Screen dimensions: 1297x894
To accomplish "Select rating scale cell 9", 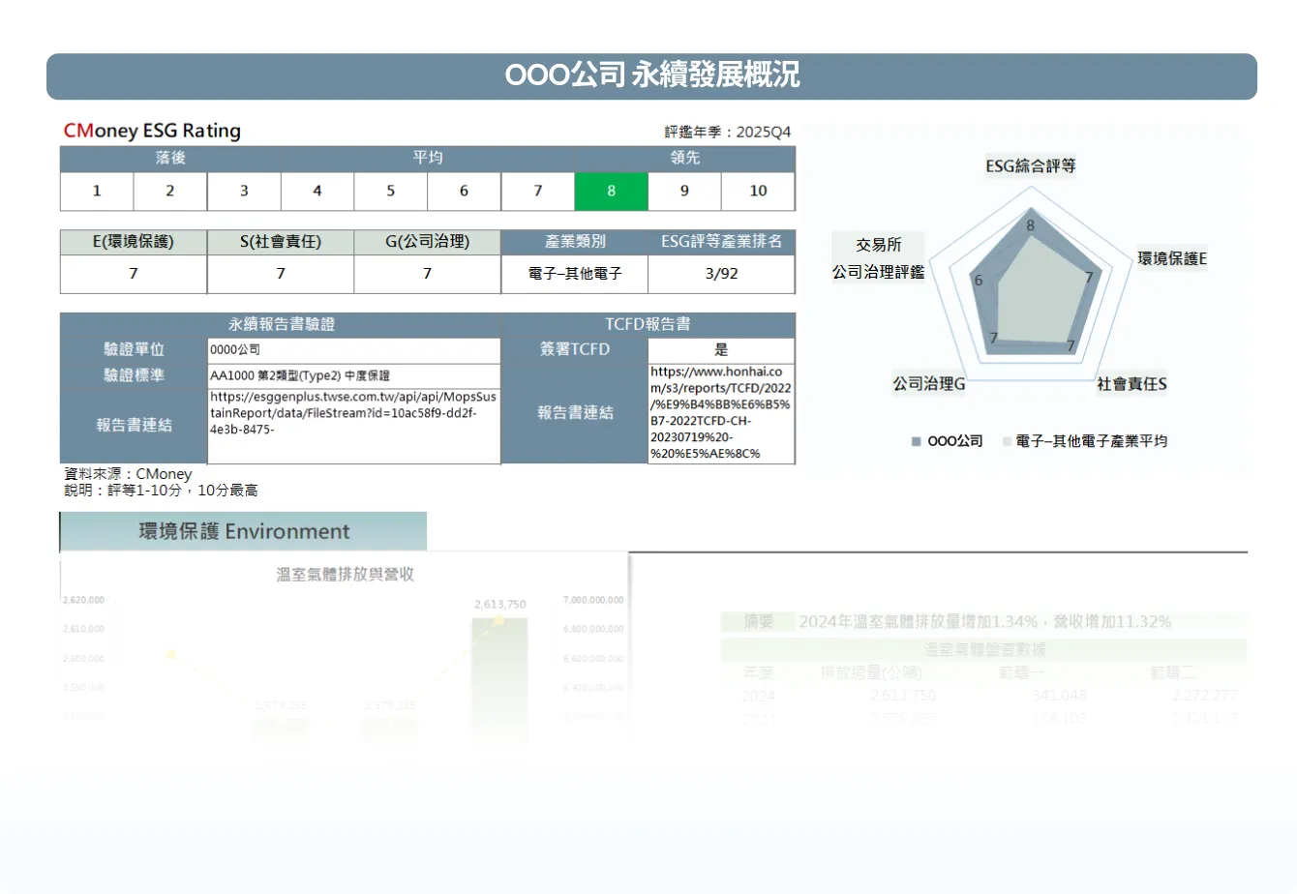I will 684,191.
